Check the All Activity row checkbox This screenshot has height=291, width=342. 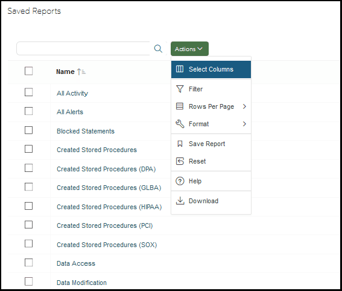pyautogui.click(x=28, y=92)
